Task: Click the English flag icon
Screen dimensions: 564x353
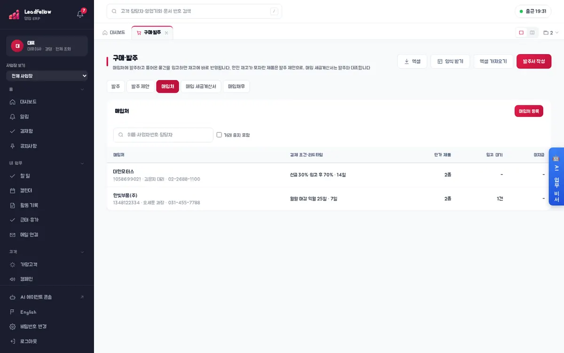Action: pos(13,312)
